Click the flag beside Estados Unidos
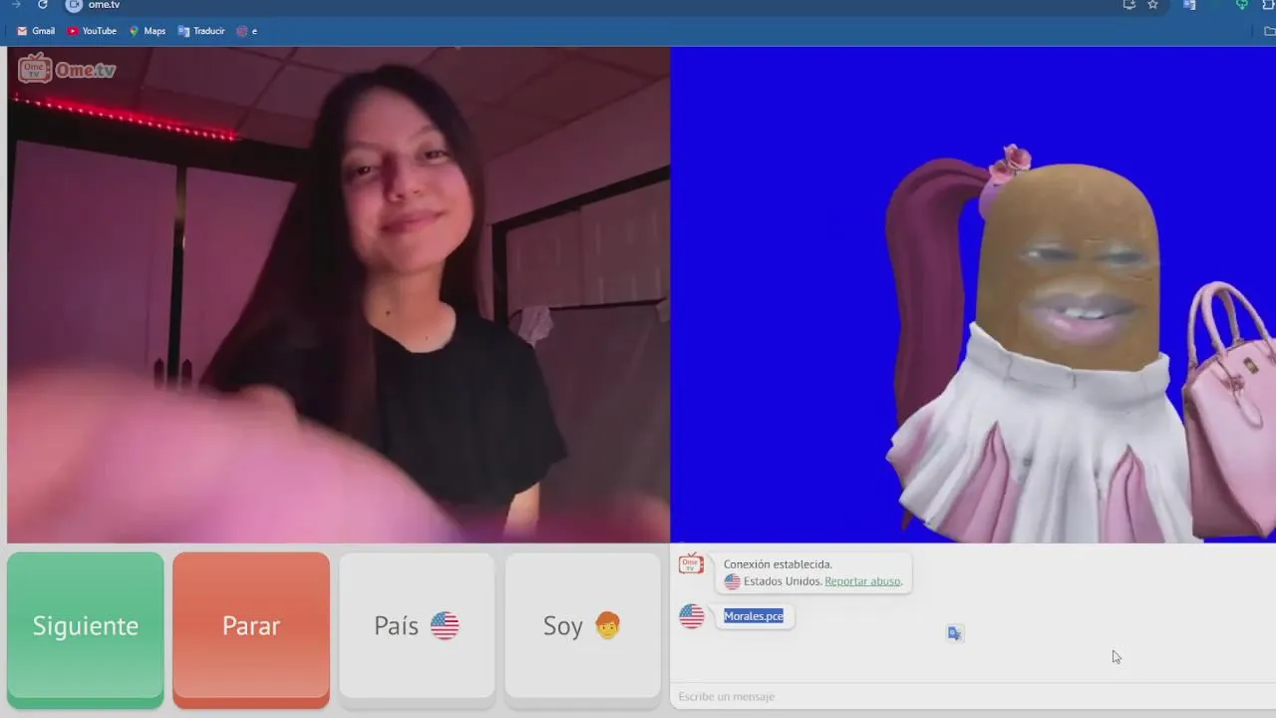 733,581
